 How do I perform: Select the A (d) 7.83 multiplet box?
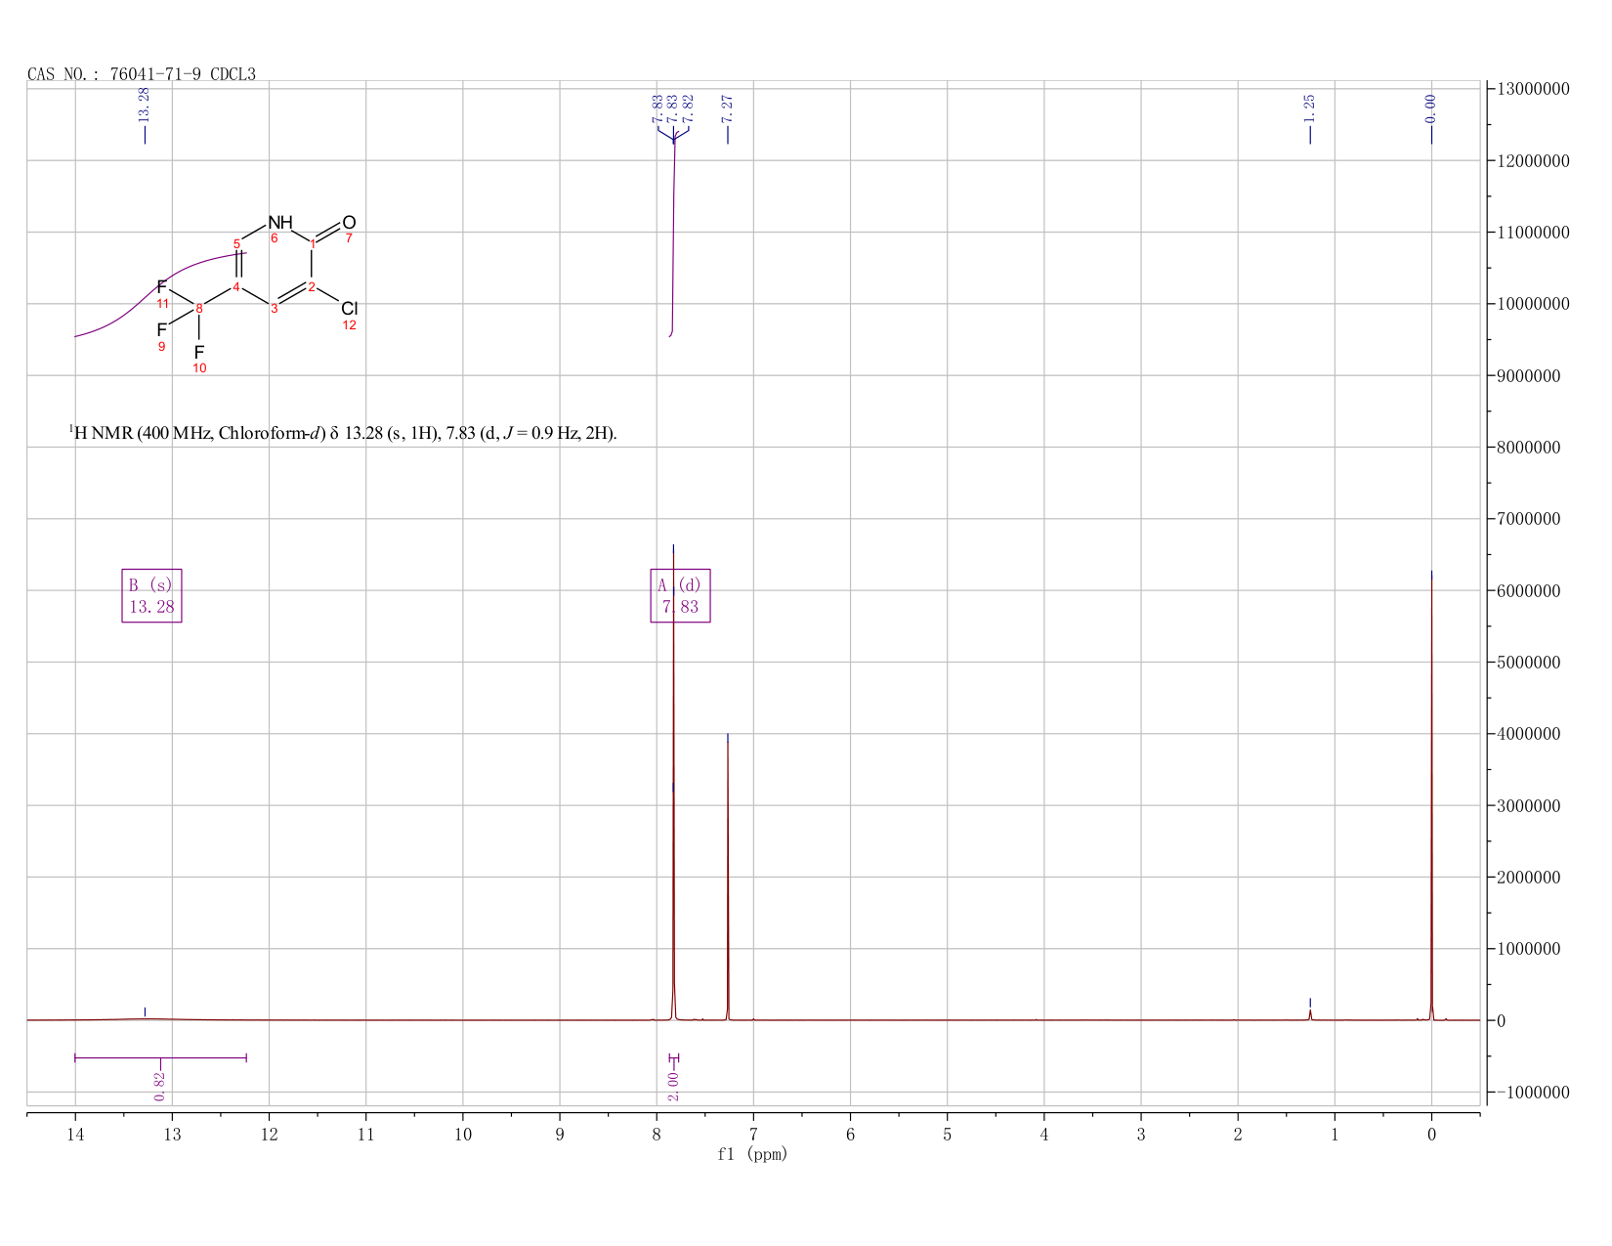pyautogui.click(x=680, y=595)
